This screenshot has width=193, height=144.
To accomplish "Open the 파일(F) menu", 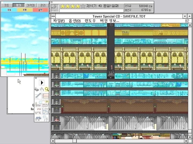I will tap(59, 21).
